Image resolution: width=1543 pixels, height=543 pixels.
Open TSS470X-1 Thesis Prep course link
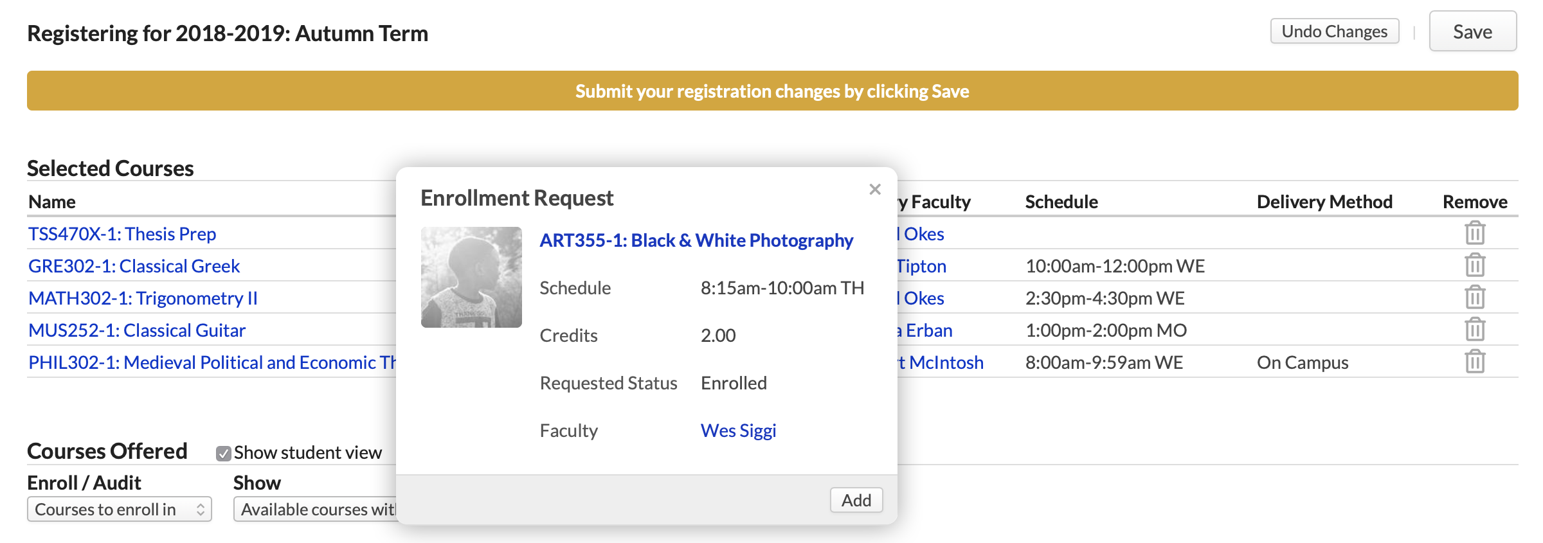(x=122, y=234)
